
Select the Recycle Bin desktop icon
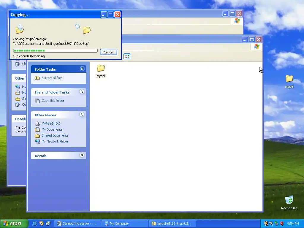[289, 202]
